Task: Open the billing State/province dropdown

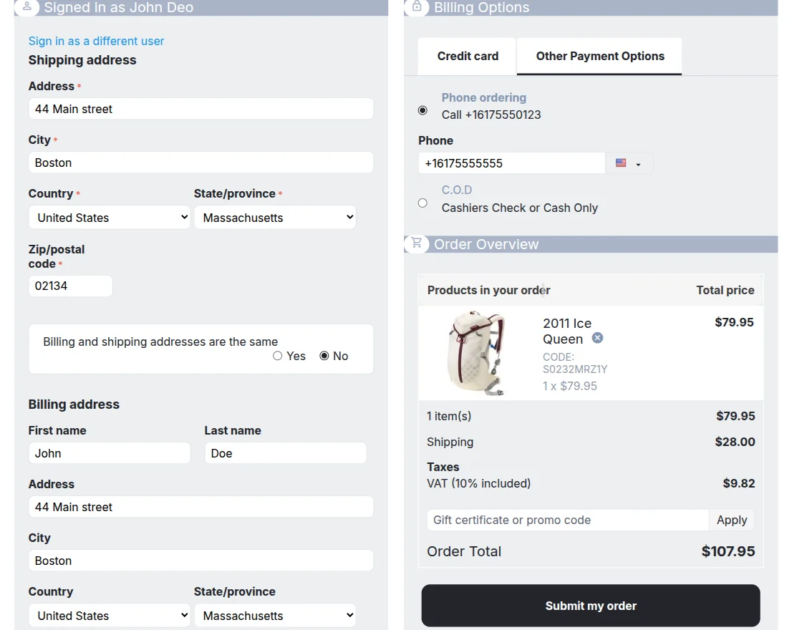Action: click(275, 615)
